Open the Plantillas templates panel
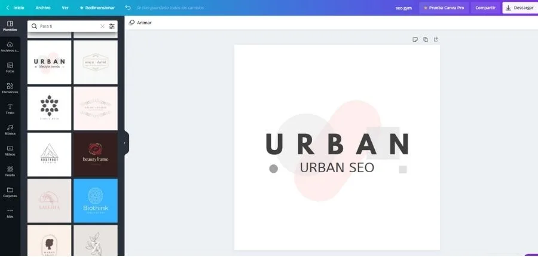This screenshot has height=257, width=538. 10,26
